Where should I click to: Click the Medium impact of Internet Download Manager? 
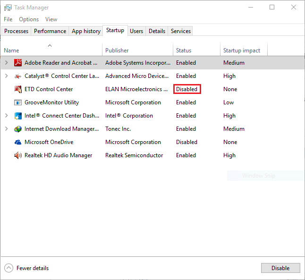234,129
